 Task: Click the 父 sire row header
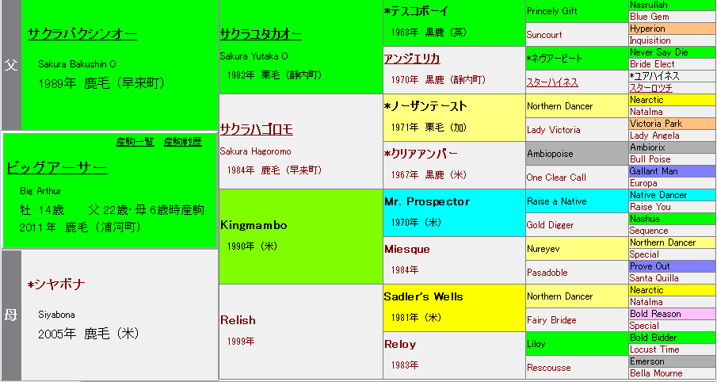point(10,65)
